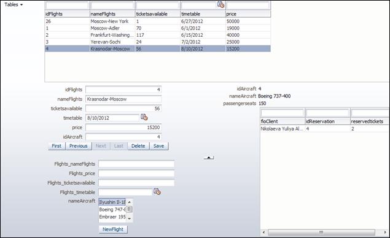Edit the nameFlights form field
The width and height of the screenshot is (390, 238).
[x=123, y=99]
